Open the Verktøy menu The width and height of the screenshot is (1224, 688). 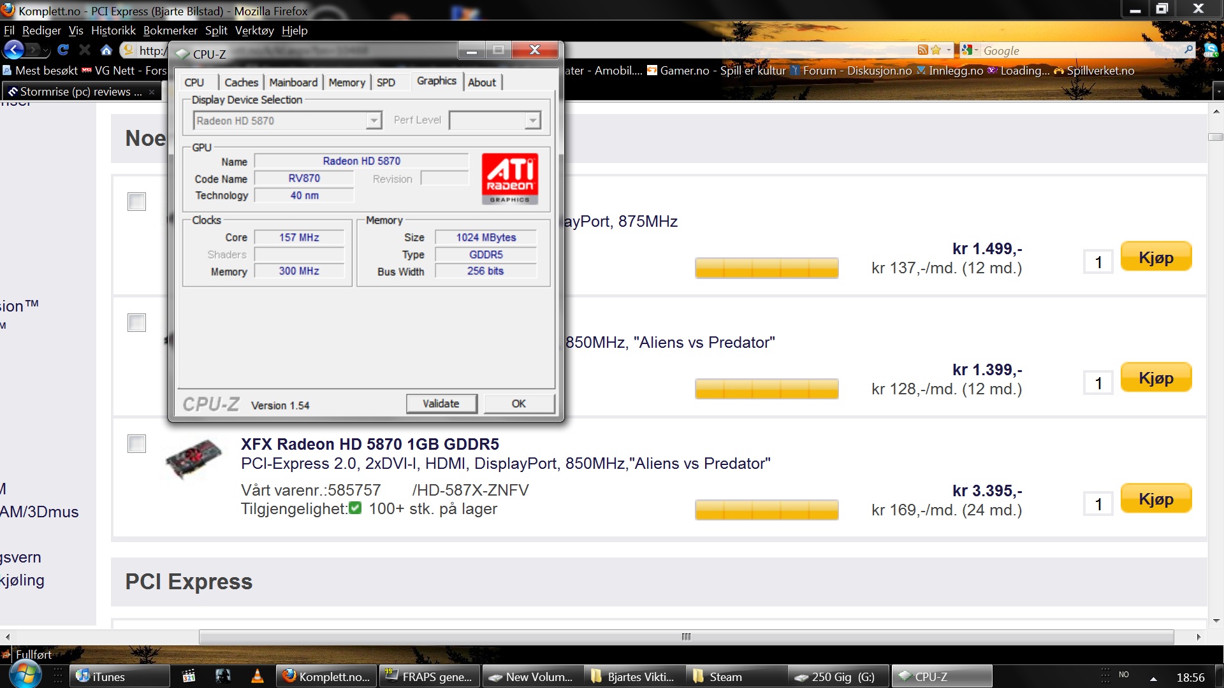point(254,31)
